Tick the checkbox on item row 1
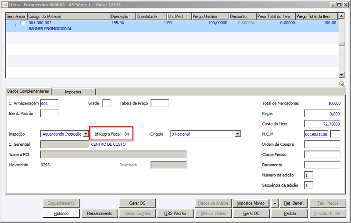 coord(23,23)
